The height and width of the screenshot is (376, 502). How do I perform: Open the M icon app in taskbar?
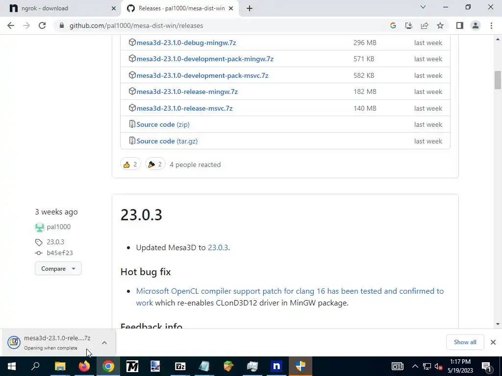pyautogui.click(x=132, y=366)
